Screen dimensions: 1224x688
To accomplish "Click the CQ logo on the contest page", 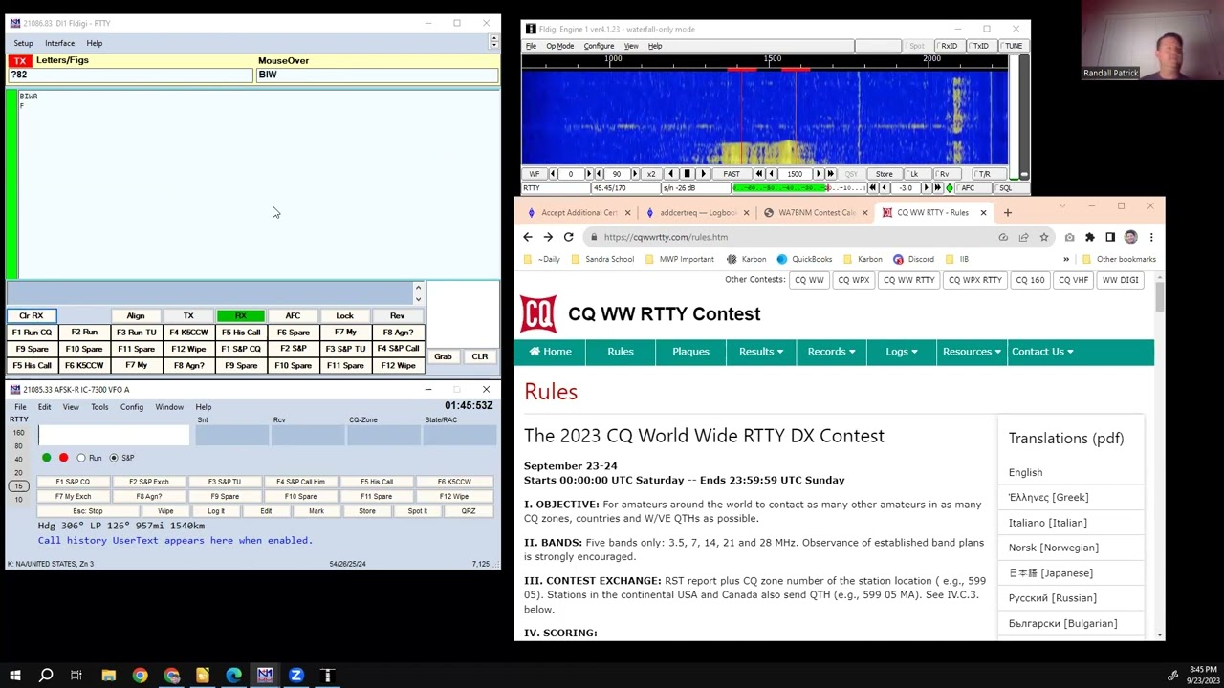I will coord(538,314).
